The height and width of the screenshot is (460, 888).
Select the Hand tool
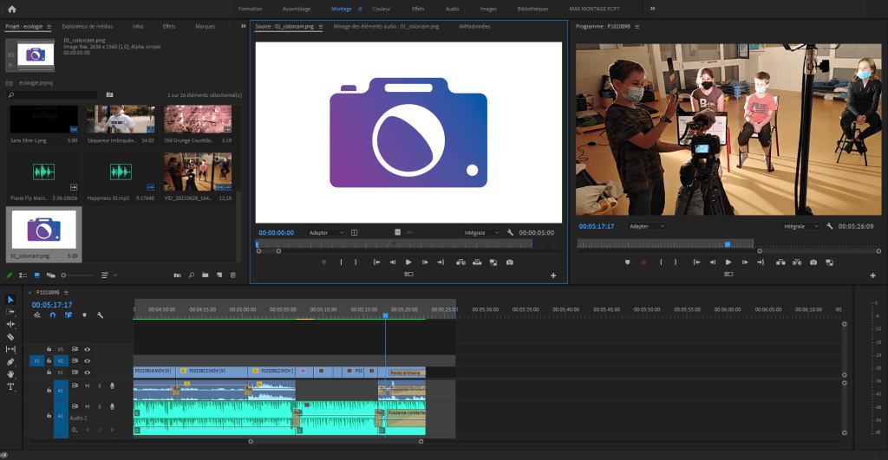point(10,373)
